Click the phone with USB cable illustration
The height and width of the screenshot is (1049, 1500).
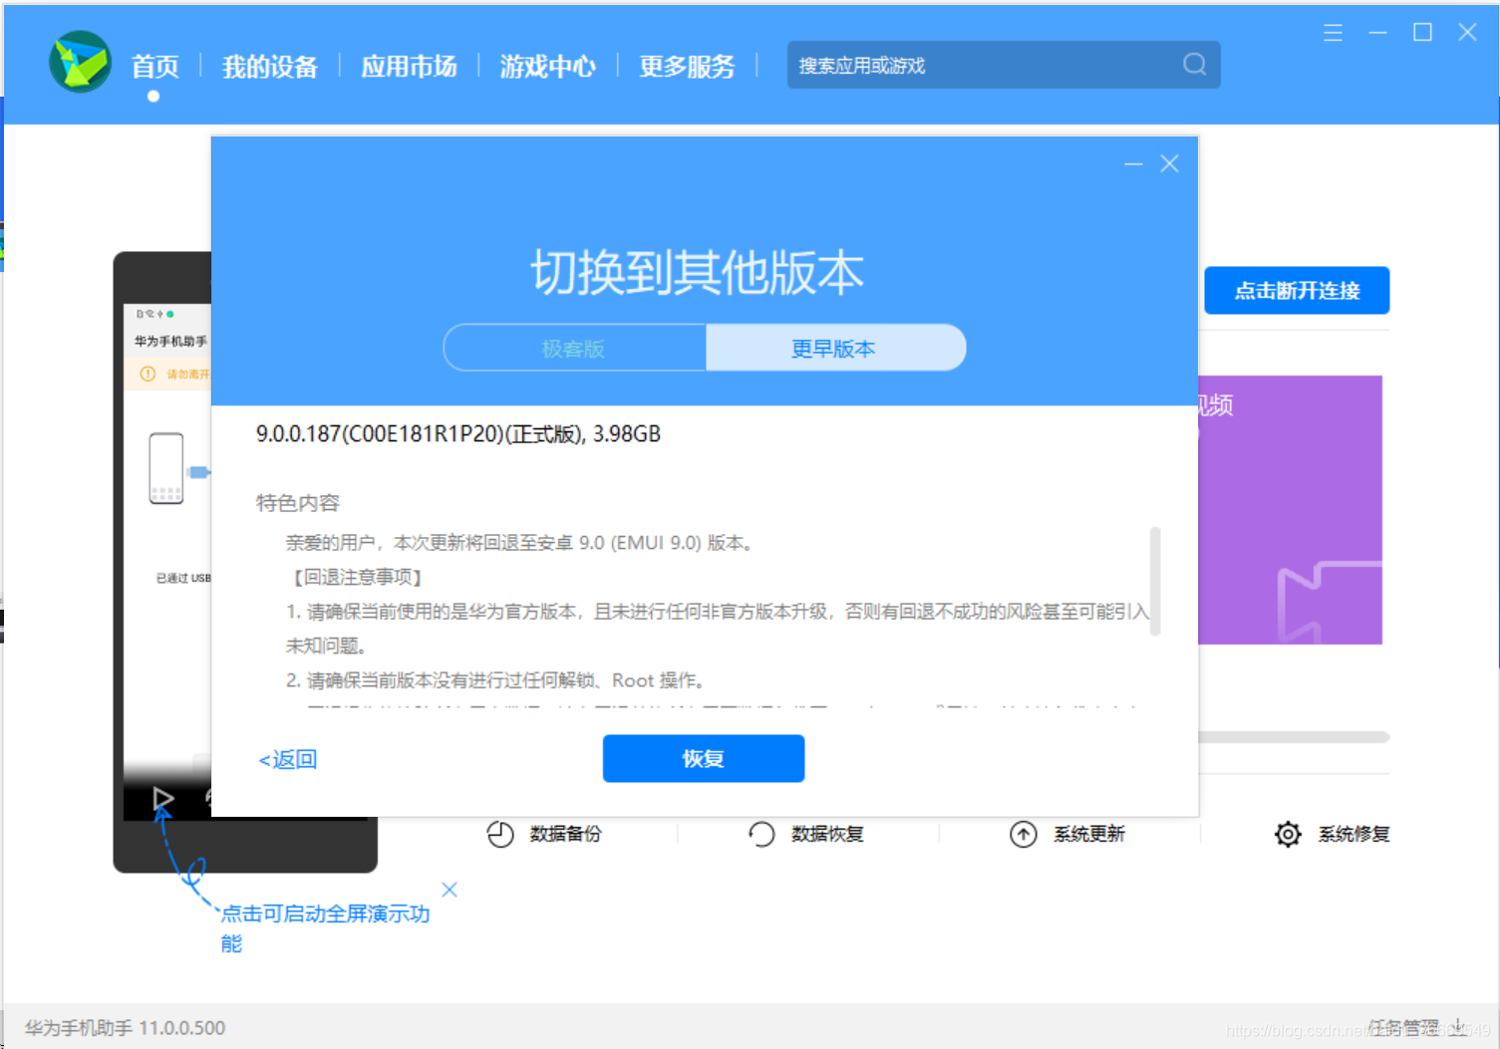click(179, 469)
